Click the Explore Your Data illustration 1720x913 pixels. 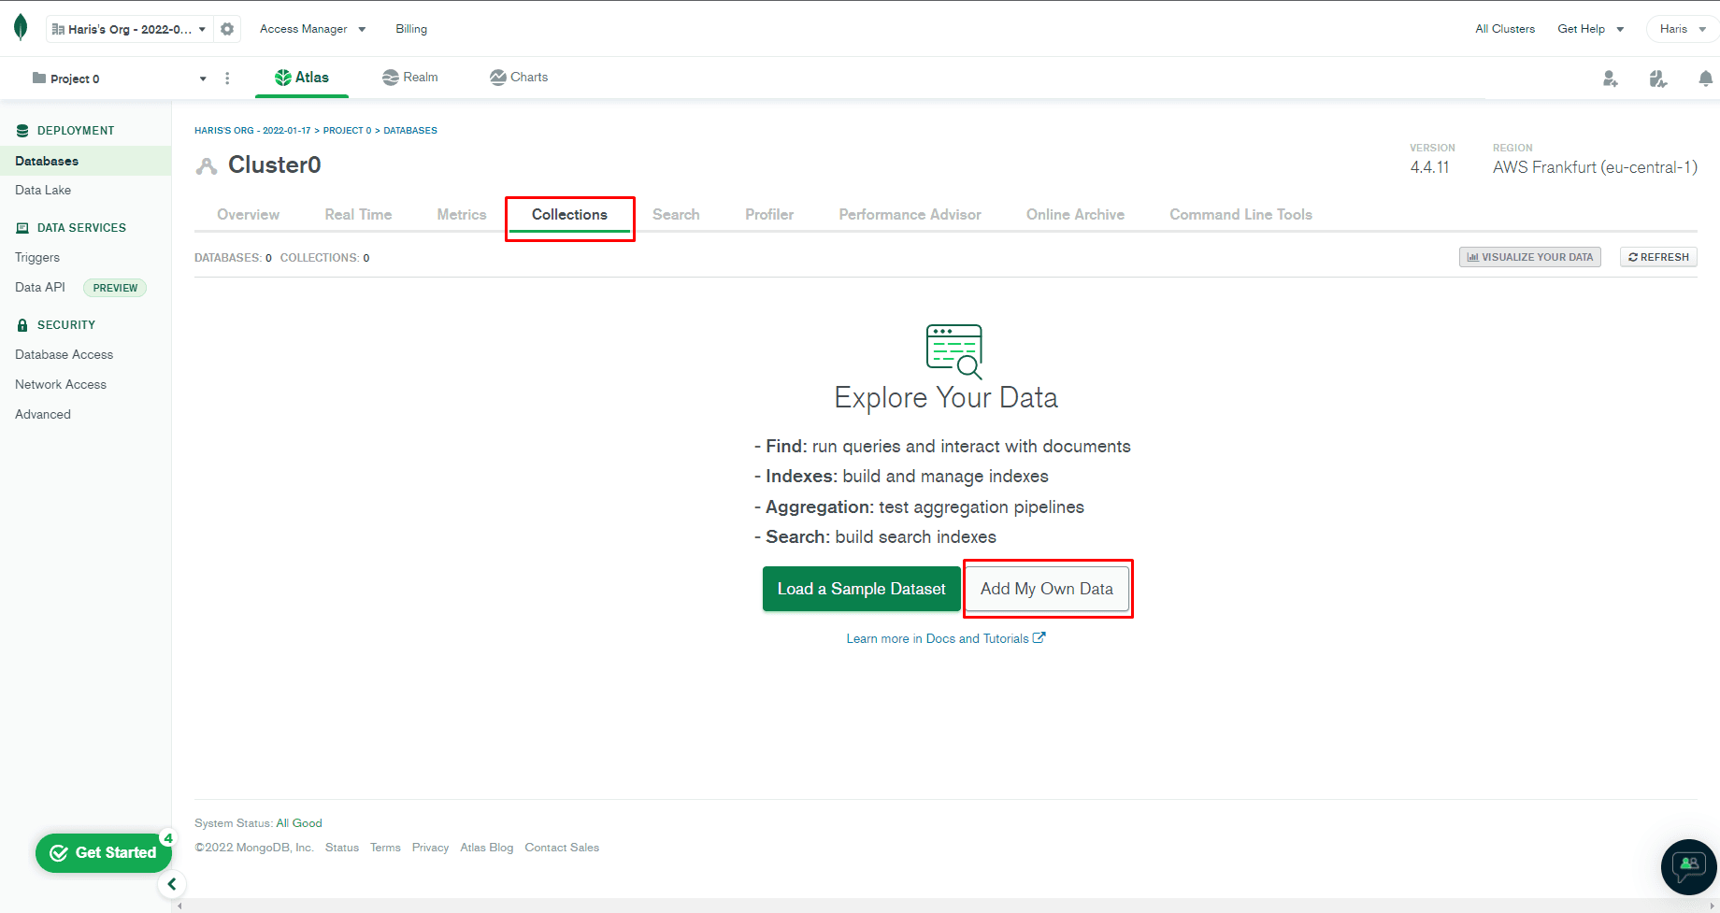point(953,351)
